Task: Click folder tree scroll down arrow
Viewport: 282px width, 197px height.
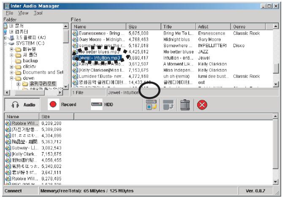Action: pyautogui.click(x=66, y=87)
